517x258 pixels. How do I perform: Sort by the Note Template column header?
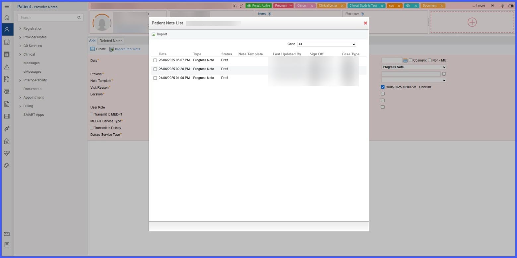[250, 54]
